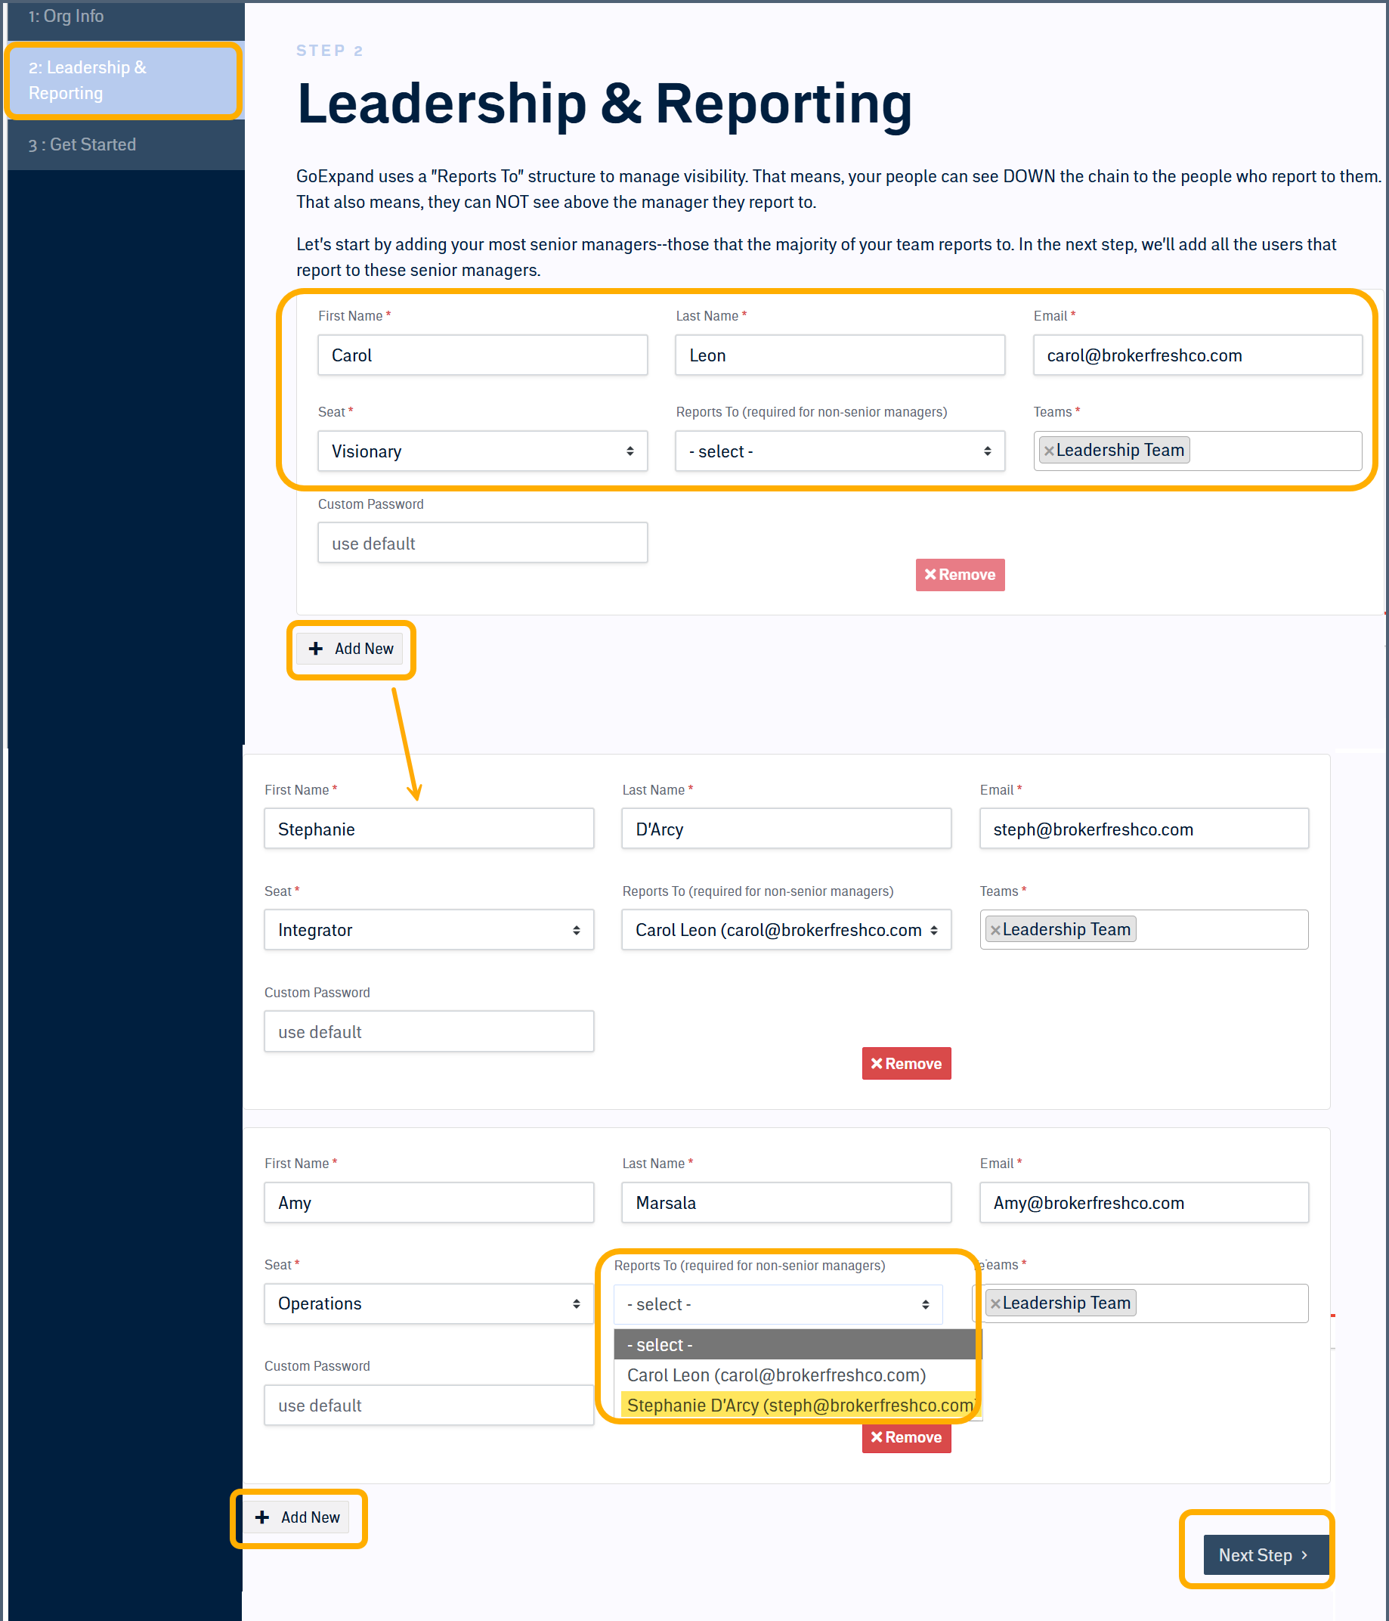The height and width of the screenshot is (1621, 1389).
Task: Choose Carol Leon option in open dropdown list
Action: pos(776,1375)
